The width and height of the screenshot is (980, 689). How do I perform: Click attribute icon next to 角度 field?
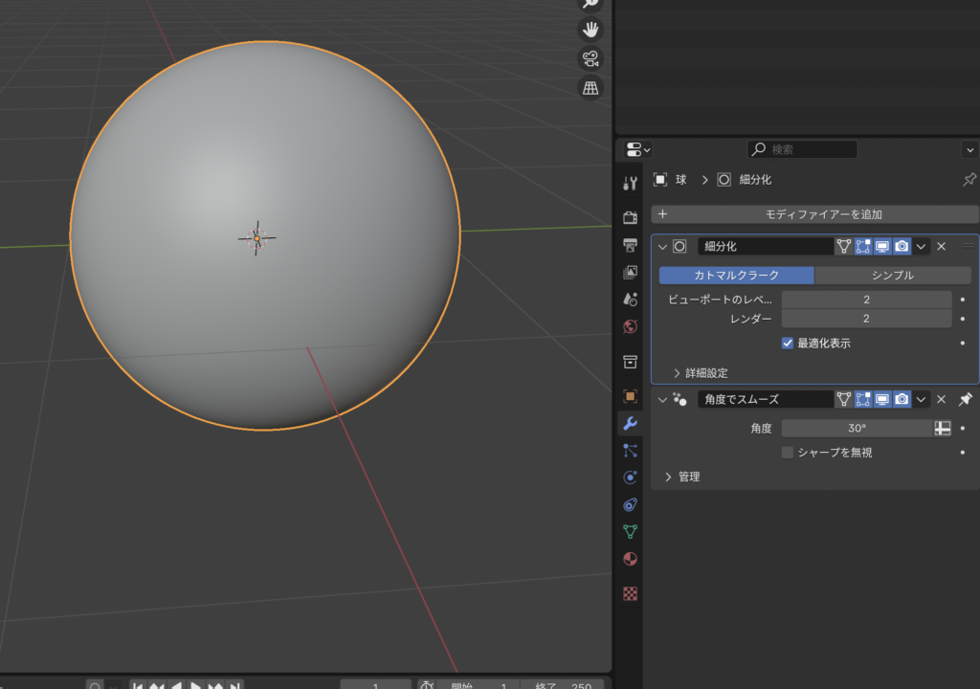(943, 429)
